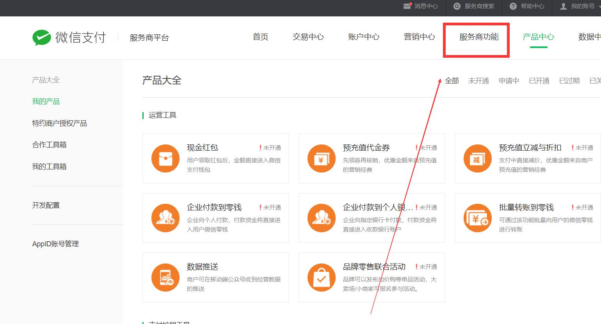The height and width of the screenshot is (324, 601).
Task: Open 服务商搜索 in top bar
Action: [x=480, y=6]
